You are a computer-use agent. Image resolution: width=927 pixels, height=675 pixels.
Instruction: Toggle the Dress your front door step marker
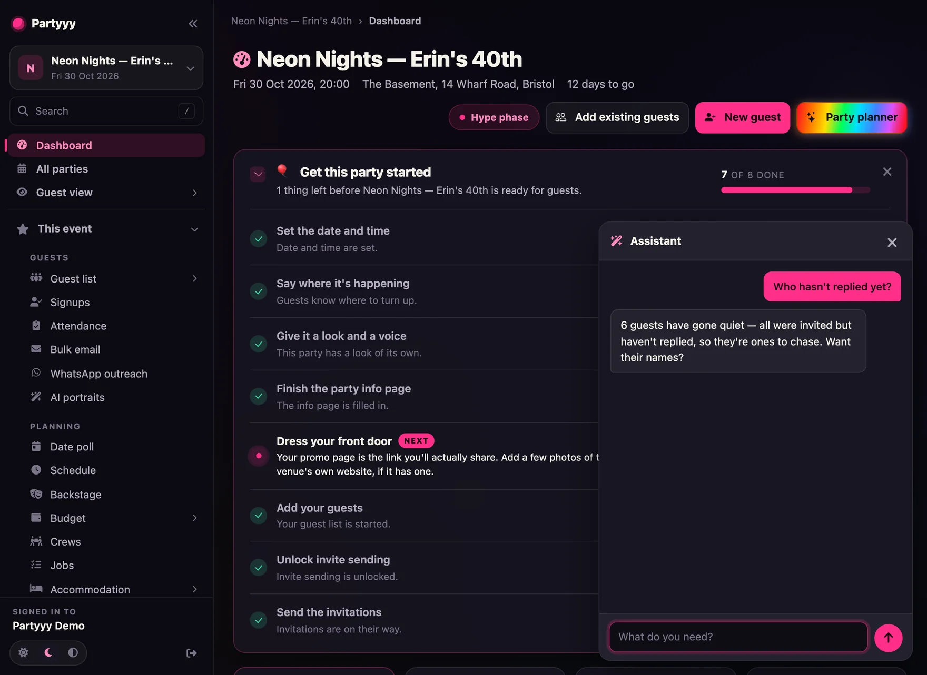click(259, 456)
